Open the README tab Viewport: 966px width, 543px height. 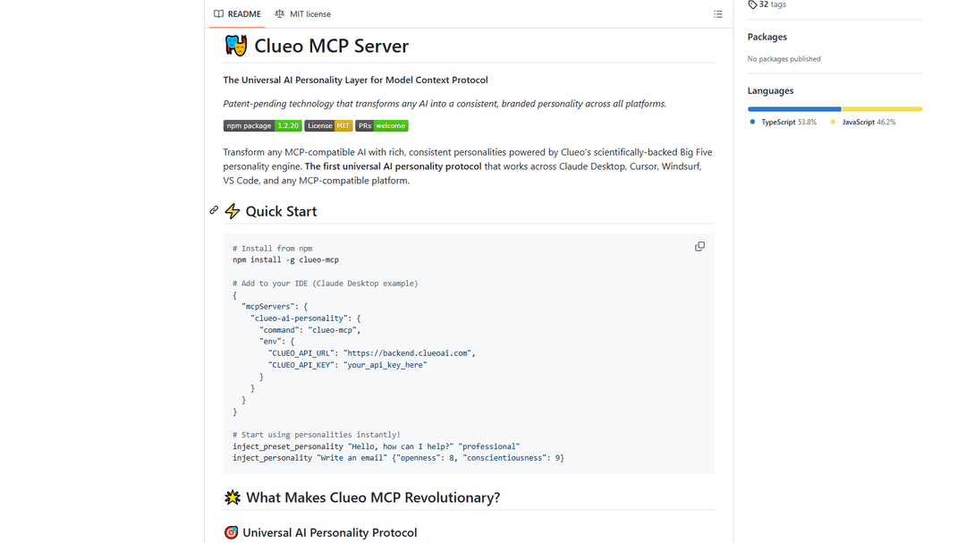click(237, 13)
